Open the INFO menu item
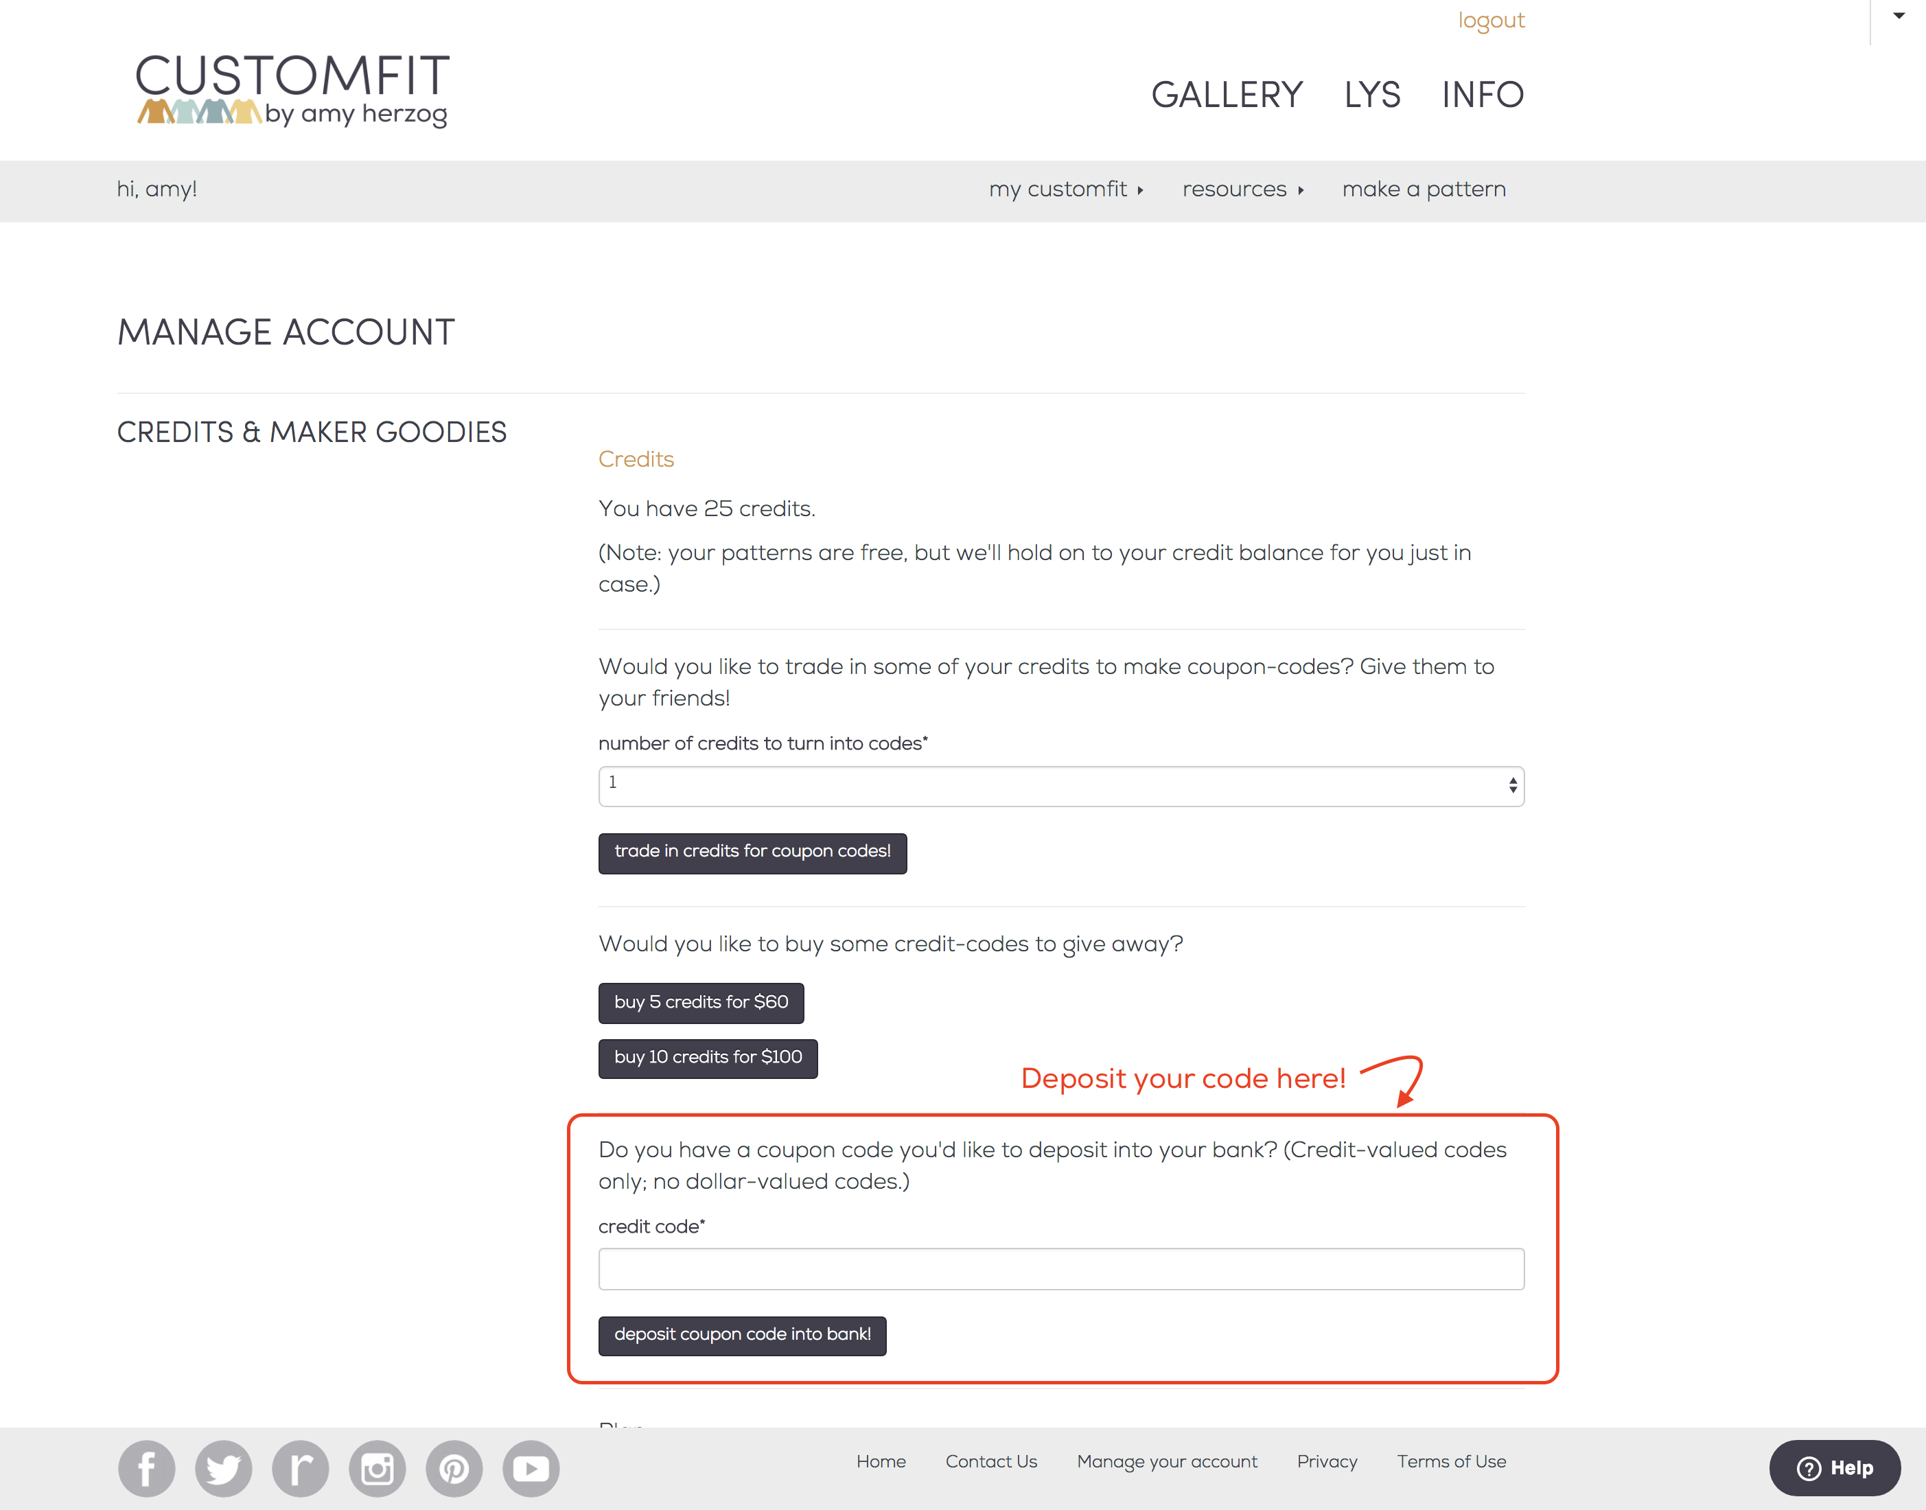This screenshot has width=1926, height=1510. [x=1483, y=95]
